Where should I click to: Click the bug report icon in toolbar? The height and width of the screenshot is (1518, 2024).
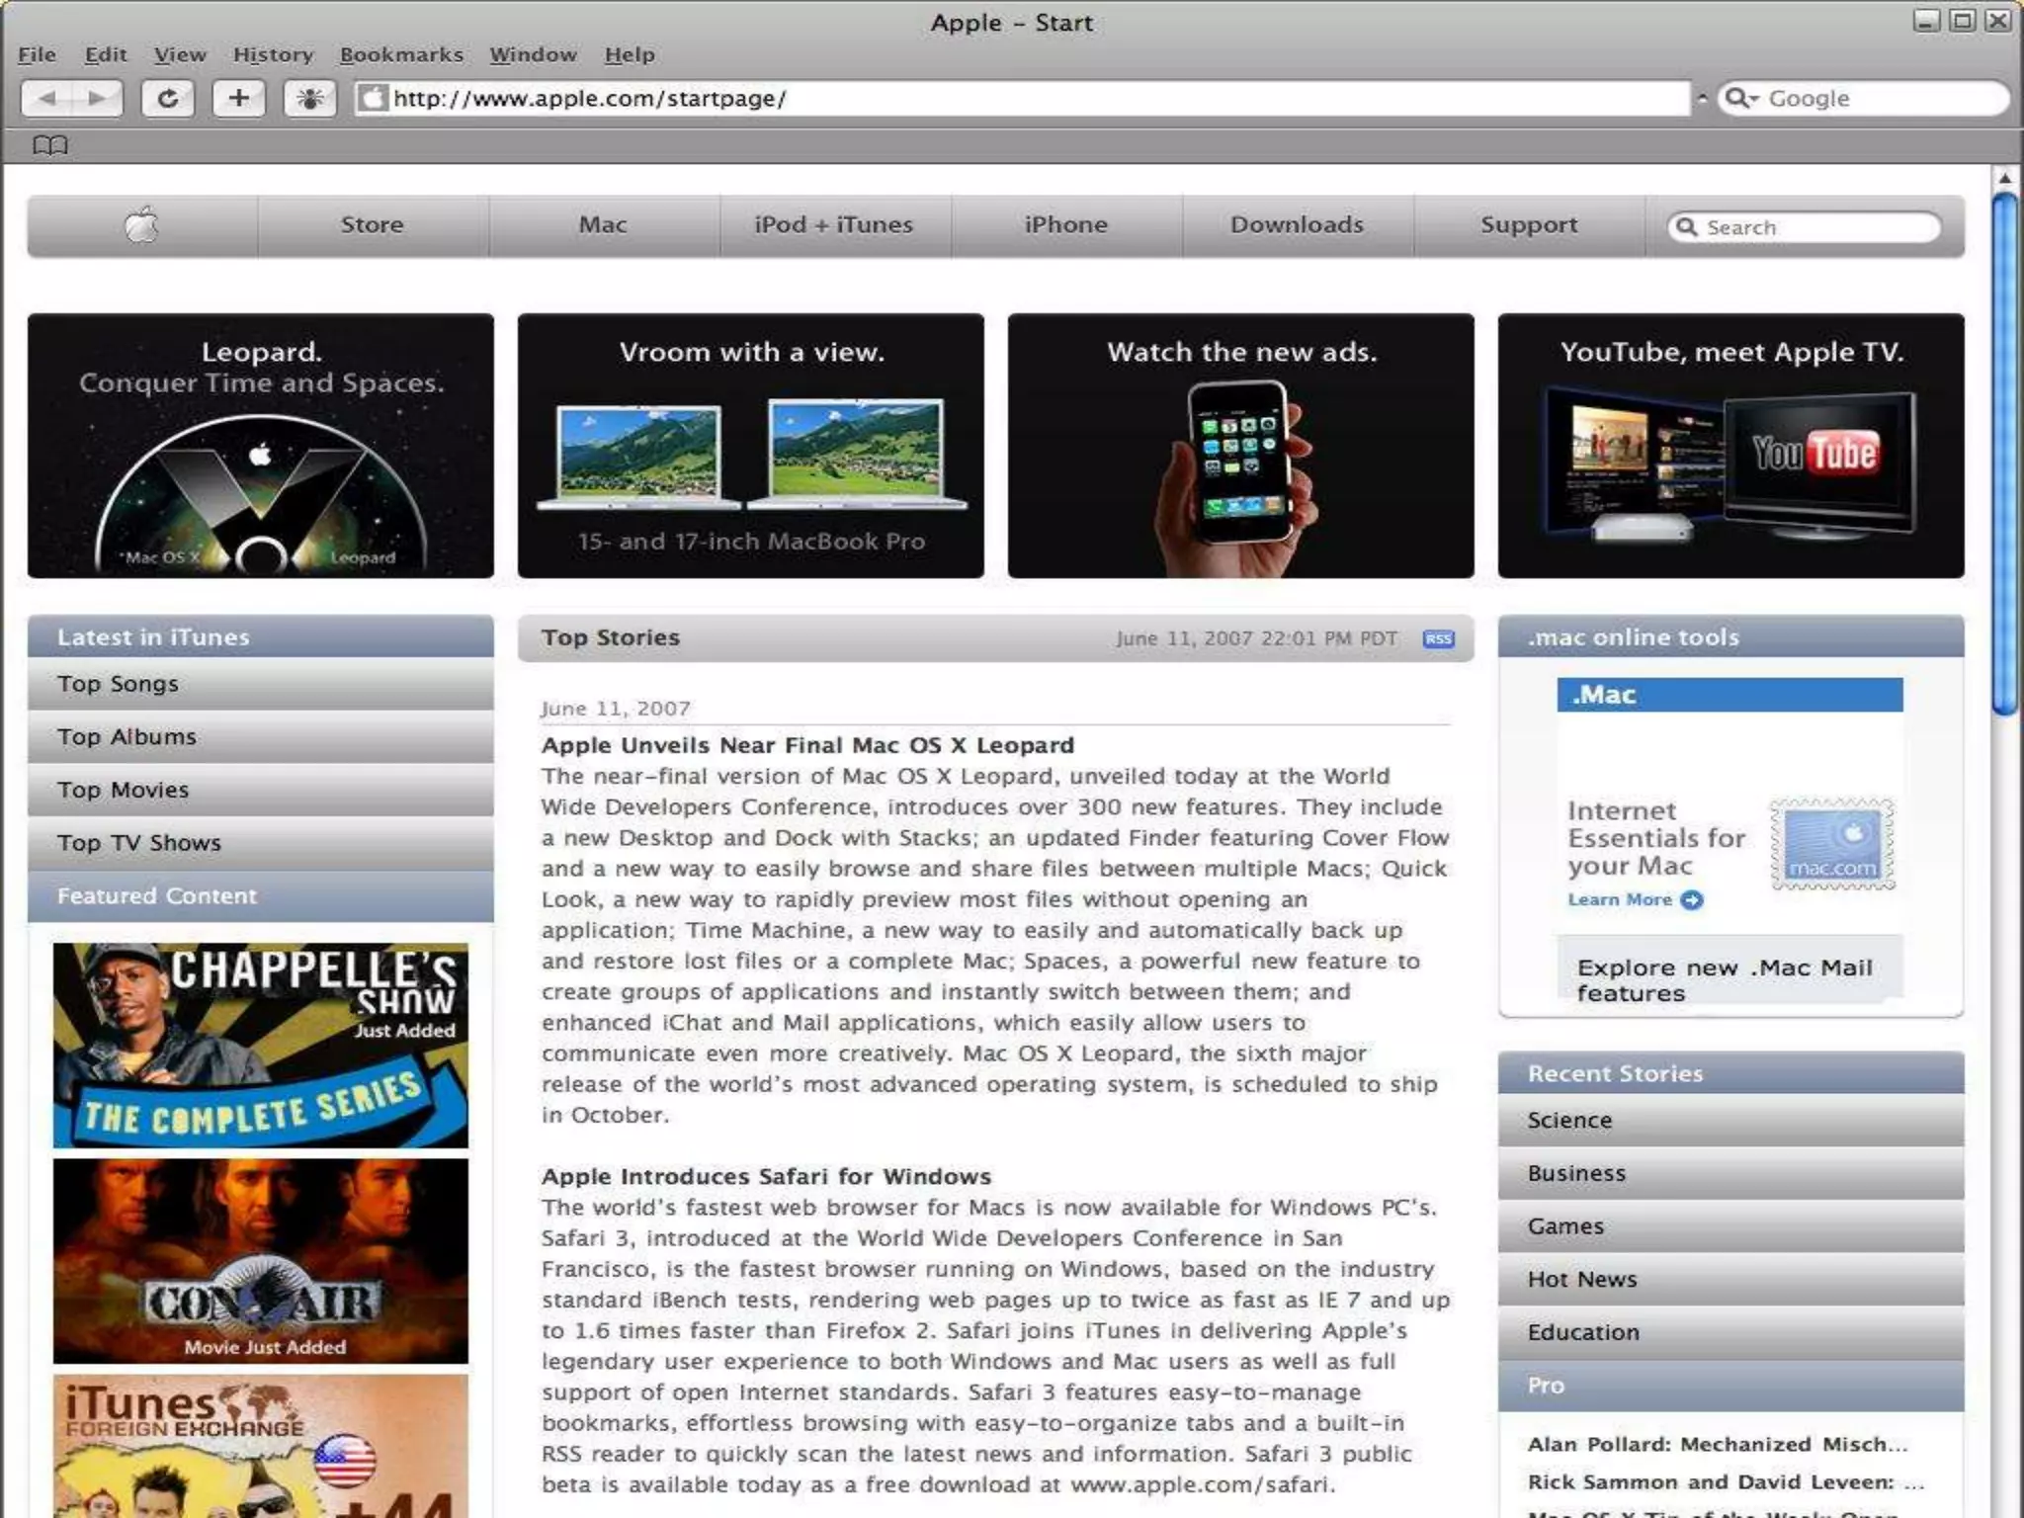coord(309,98)
